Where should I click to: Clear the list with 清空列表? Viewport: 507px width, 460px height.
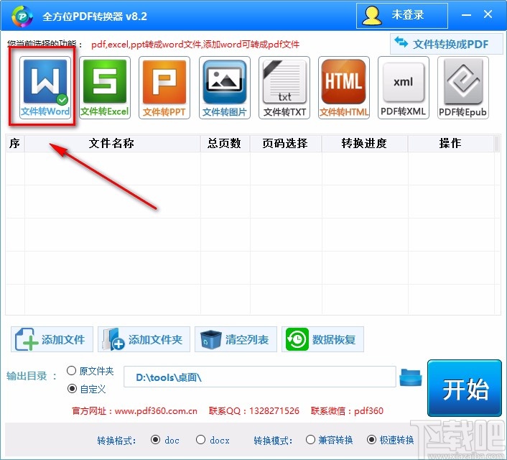click(x=236, y=339)
